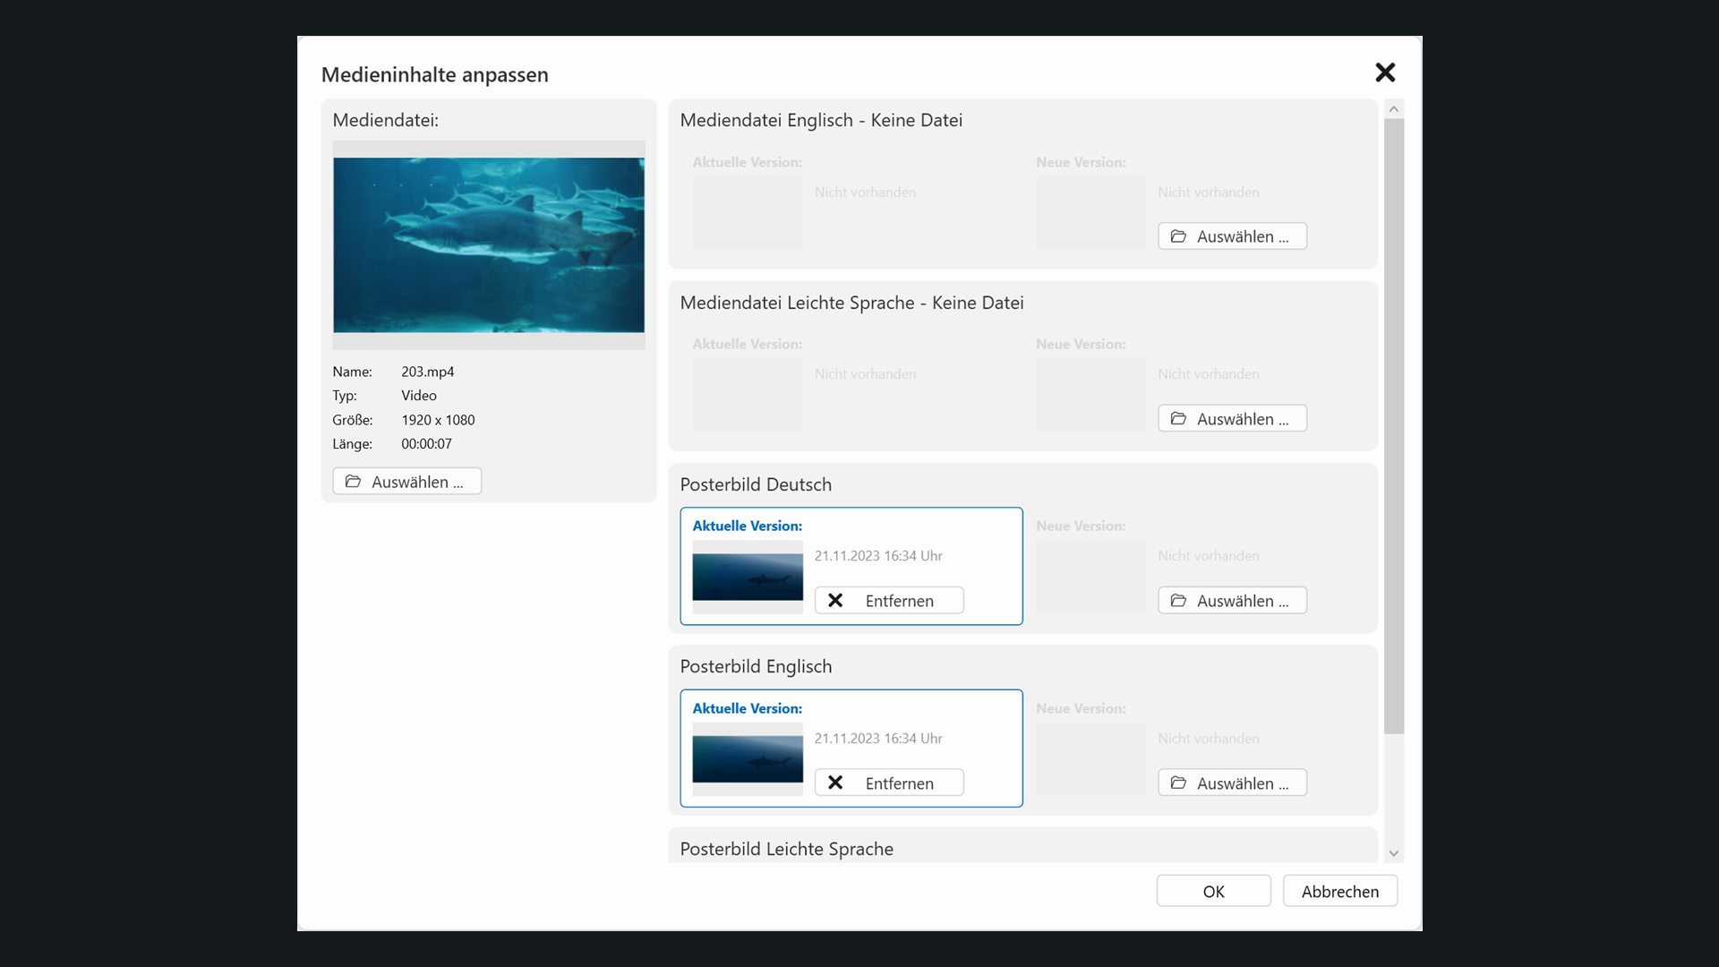Image resolution: width=1719 pixels, height=967 pixels.
Task: Click the folder icon in Posterbild Deutsch Auswählen
Action: point(1178,601)
